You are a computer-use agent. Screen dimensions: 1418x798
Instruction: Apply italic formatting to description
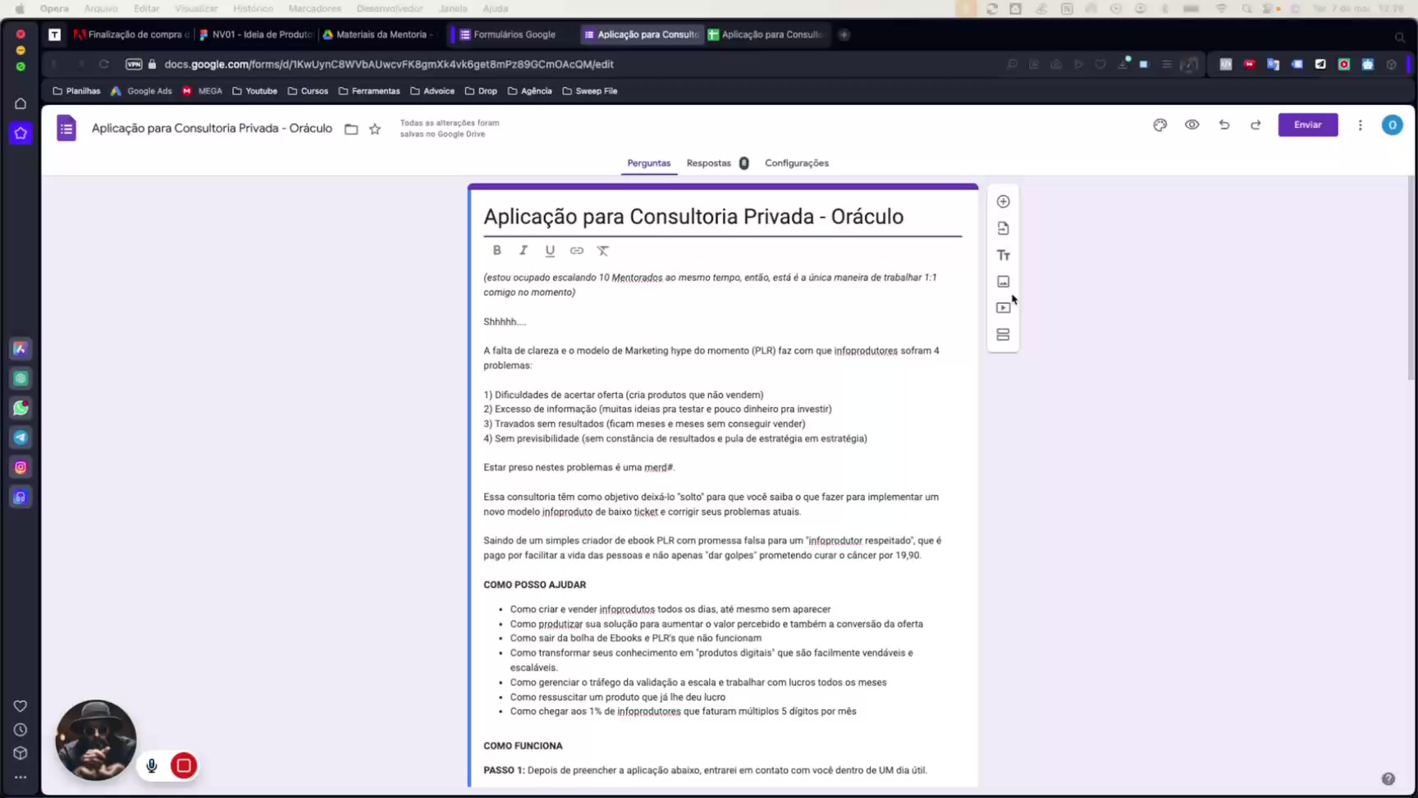tap(523, 250)
